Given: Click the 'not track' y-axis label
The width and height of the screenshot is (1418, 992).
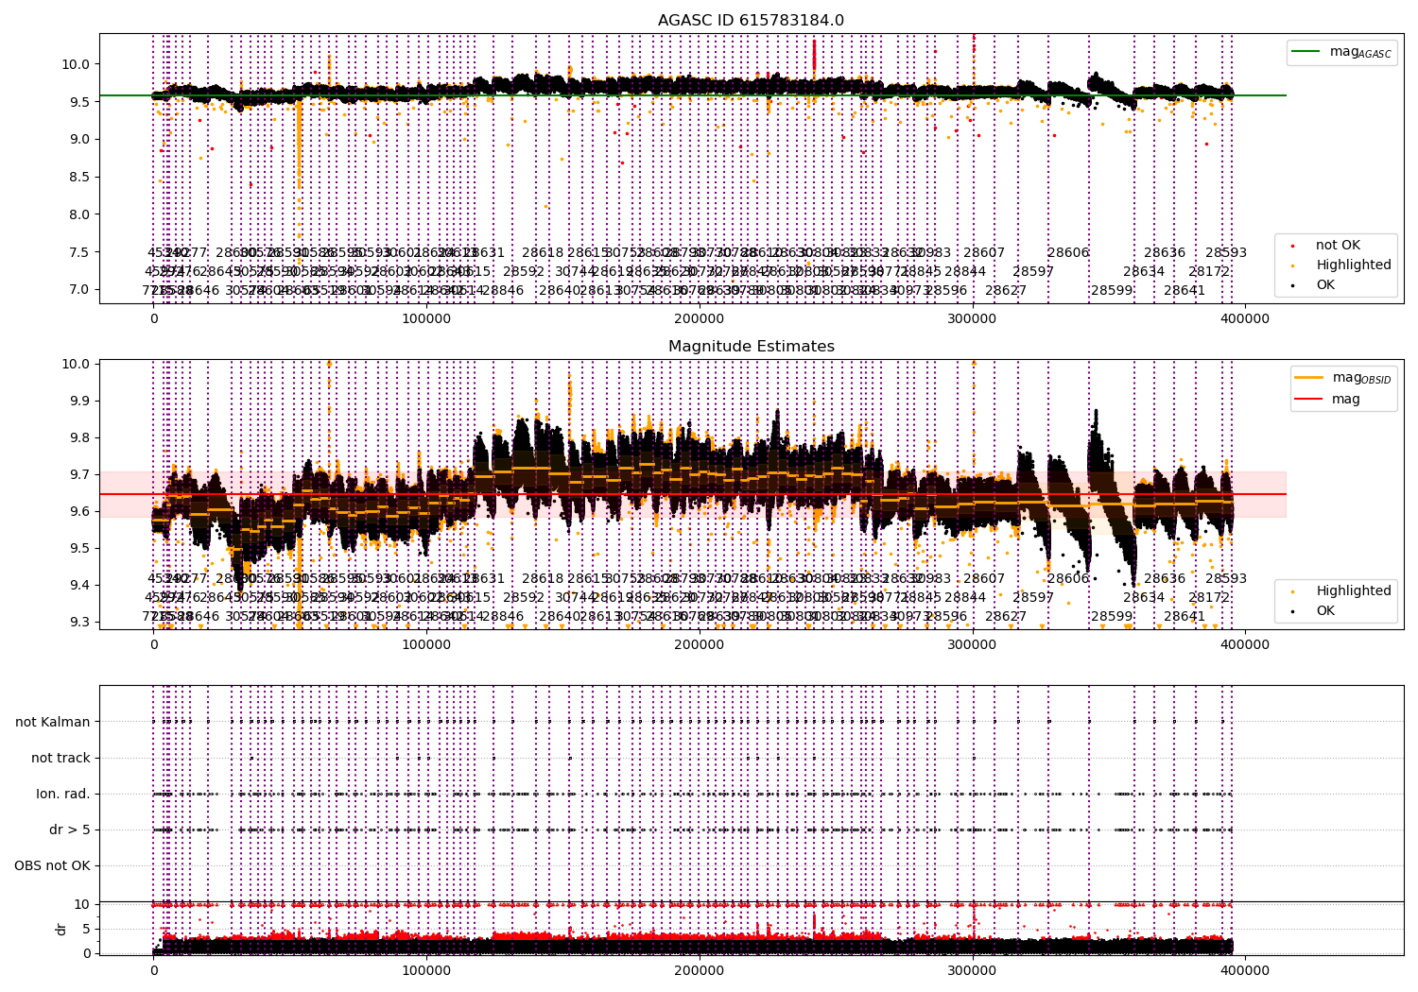Looking at the screenshot, I should tap(61, 759).
